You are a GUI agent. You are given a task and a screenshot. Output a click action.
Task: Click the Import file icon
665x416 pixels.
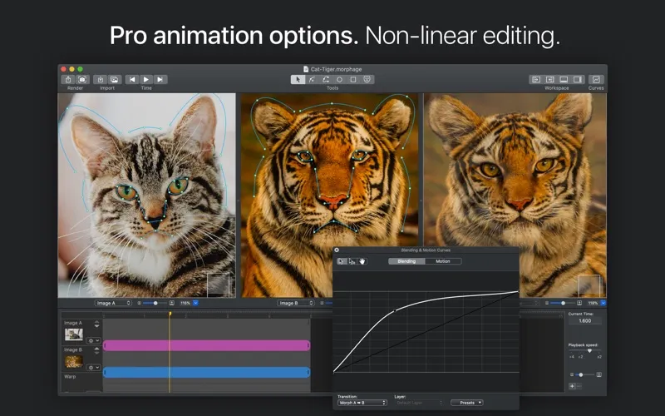tap(100, 79)
